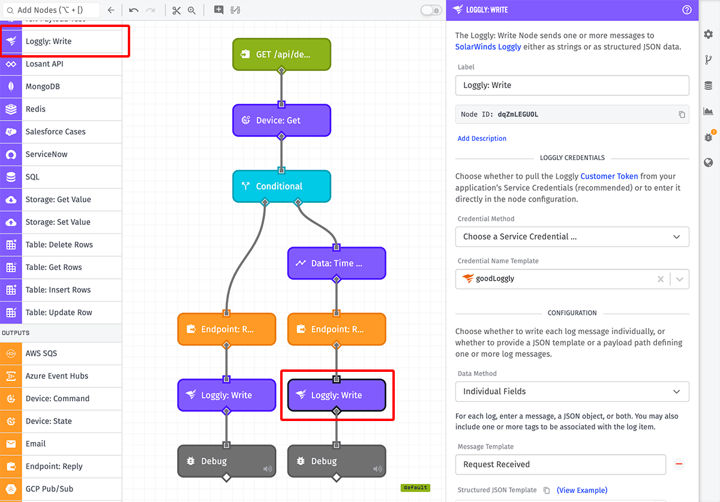Open the versions branch icon tab
Screen dimensions: 720x502
point(709,59)
